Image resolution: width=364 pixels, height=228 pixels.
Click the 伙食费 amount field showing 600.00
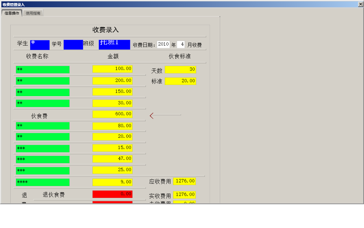pyautogui.click(x=112, y=114)
